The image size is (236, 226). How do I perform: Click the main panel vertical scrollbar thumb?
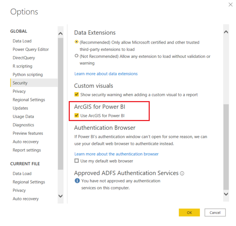tap(226, 147)
